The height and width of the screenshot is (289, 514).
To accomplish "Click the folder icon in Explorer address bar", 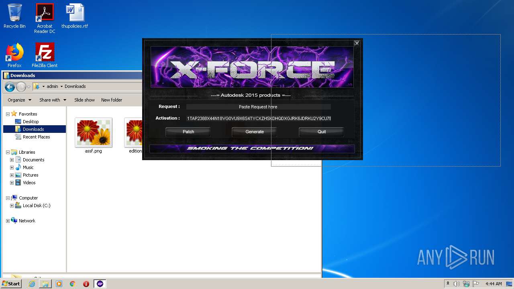I will pyautogui.click(x=37, y=86).
